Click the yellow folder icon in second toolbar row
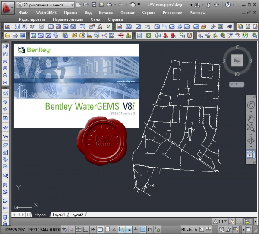 tap(8, 35)
